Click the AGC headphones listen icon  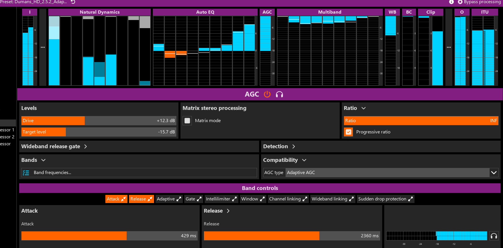pos(279,94)
